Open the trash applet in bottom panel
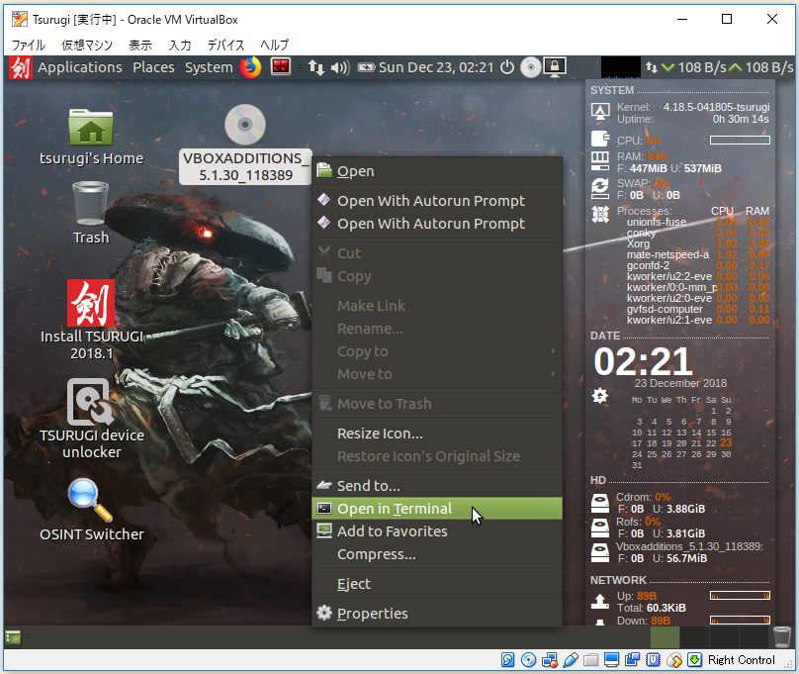 coord(782,637)
